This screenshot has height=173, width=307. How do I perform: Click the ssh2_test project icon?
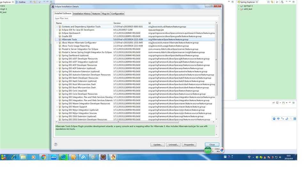242,9
